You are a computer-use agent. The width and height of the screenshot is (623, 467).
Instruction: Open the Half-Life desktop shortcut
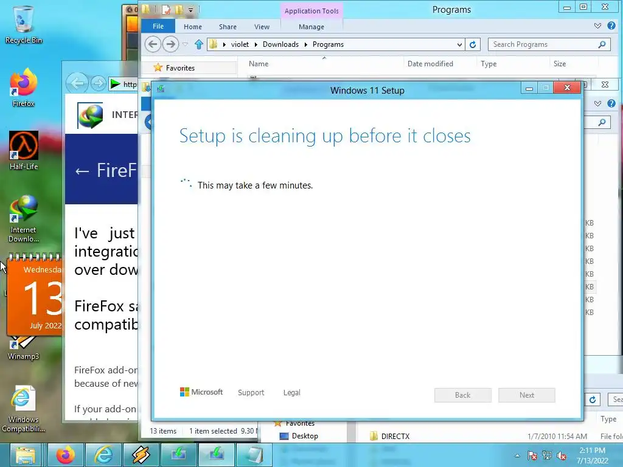[24, 151]
